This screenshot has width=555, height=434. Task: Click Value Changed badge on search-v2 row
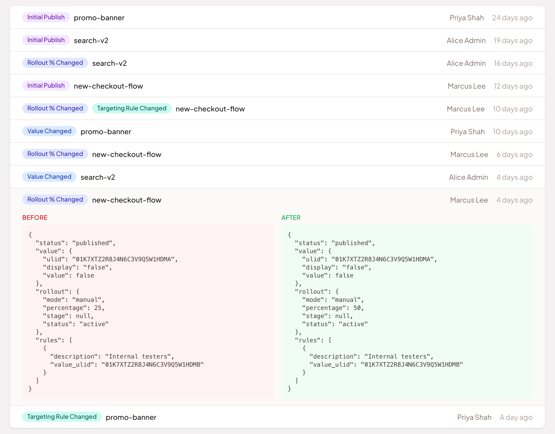point(49,177)
